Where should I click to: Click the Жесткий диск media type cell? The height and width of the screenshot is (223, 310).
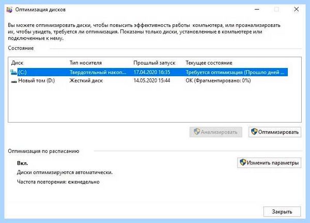(86, 80)
